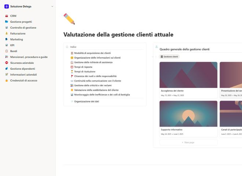Click the Bandi clipboard icon
Screen dimensions: 242x176
click(x=7, y=51)
